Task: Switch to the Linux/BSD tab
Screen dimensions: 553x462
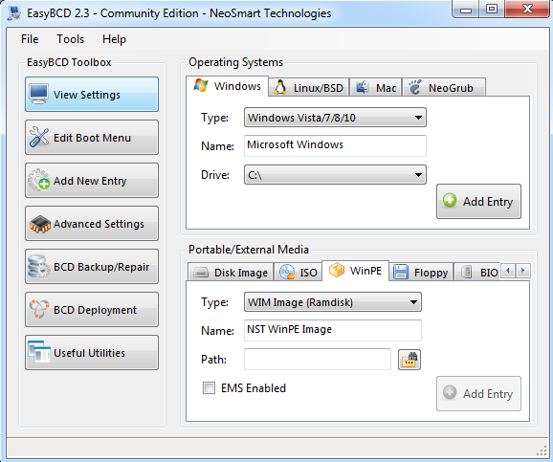Action: pyautogui.click(x=309, y=87)
